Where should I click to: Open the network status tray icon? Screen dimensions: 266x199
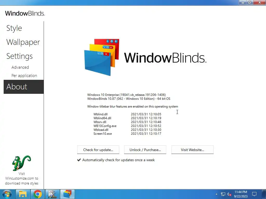[x=223, y=194]
